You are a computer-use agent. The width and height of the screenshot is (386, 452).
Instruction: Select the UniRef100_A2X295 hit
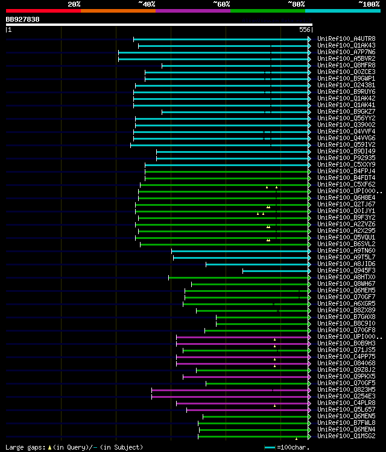tap(346, 231)
